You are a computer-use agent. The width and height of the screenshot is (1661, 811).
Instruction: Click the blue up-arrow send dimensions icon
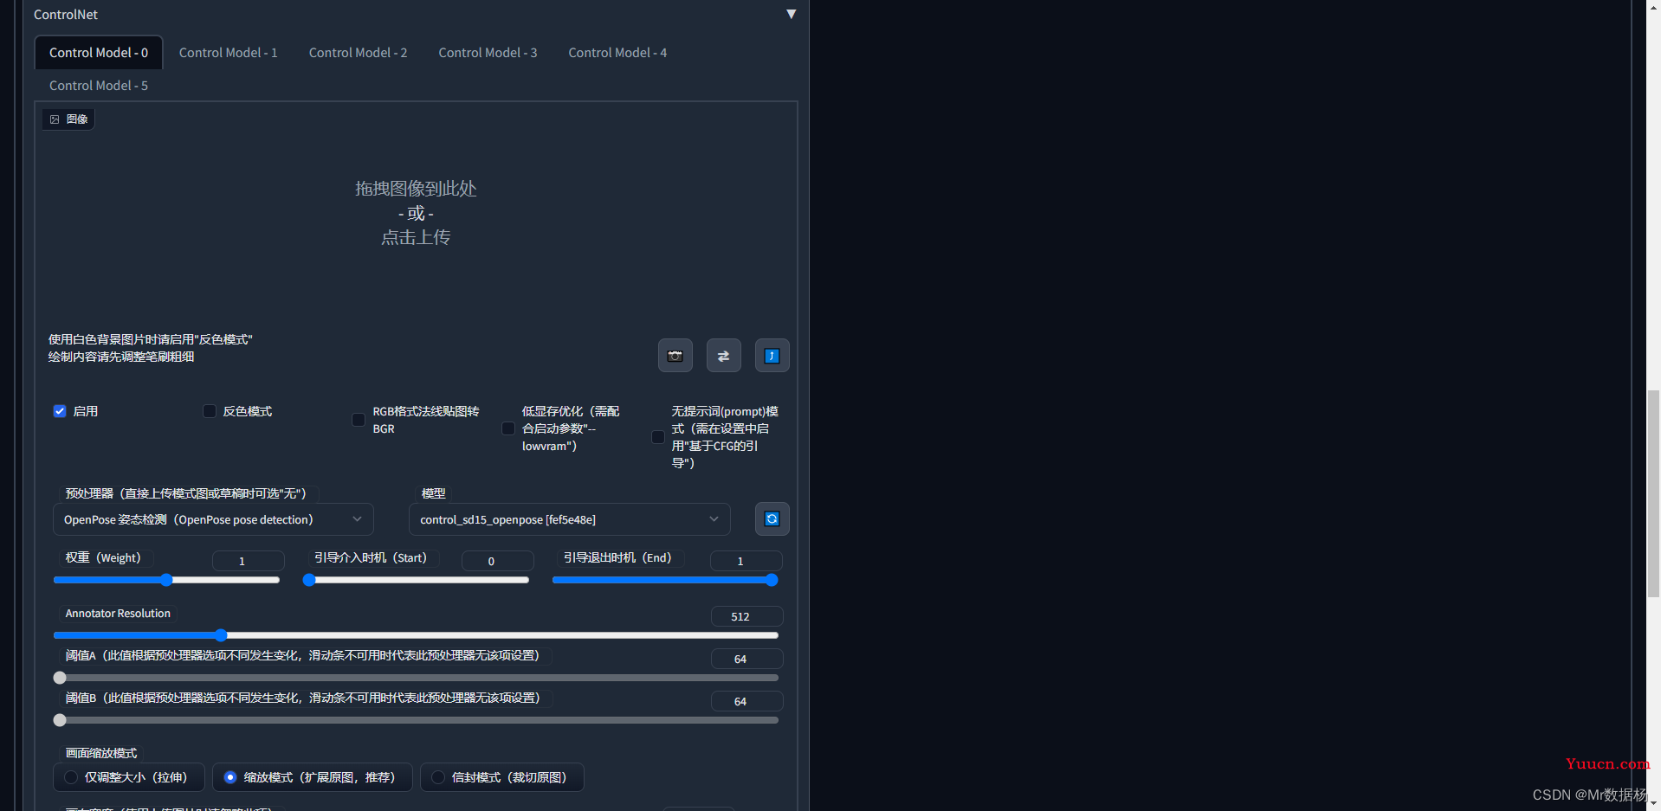pos(772,356)
